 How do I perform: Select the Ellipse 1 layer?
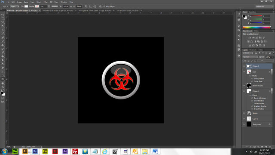[x=257, y=91]
